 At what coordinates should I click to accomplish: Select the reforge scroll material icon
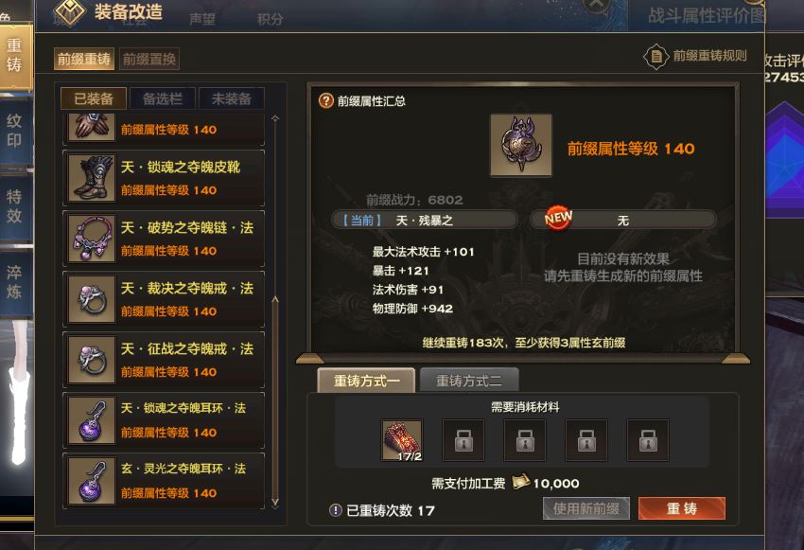[403, 440]
